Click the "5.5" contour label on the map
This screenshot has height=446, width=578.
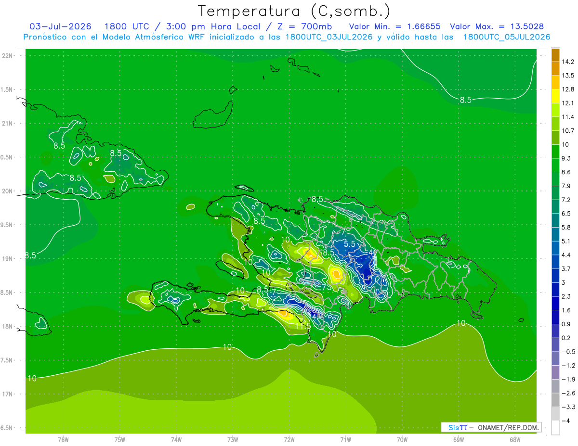coord(350,244)
